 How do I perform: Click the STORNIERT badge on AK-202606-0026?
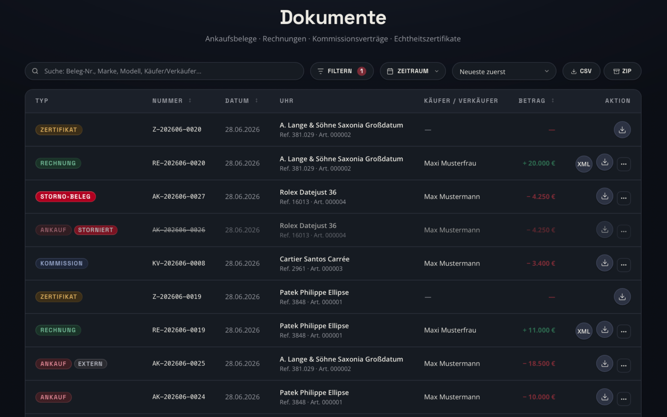95,230
